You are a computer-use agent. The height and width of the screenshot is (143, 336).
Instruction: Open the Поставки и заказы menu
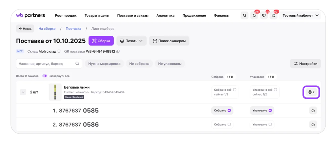click(133, 15)
